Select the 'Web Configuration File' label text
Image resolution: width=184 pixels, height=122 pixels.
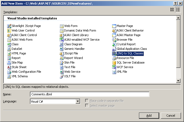(26, 72)
